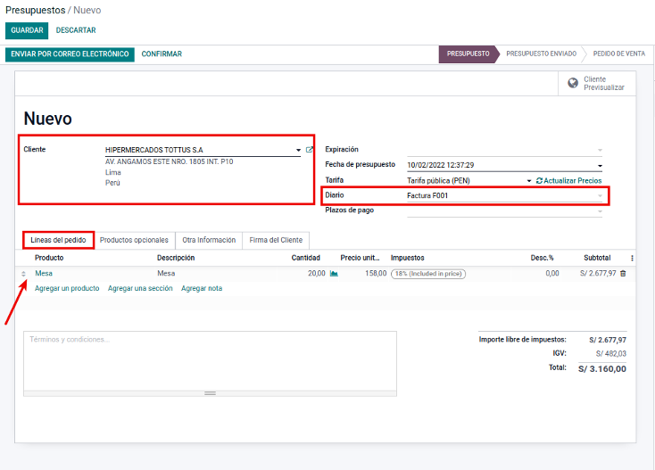The image size is (655, 470).
Task: Expand the Diario journal dropdown
Action: coord(600,195)
